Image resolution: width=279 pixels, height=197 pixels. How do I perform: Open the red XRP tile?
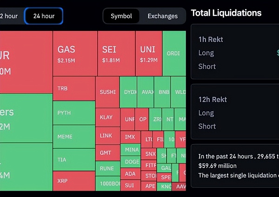pos(73,181)
